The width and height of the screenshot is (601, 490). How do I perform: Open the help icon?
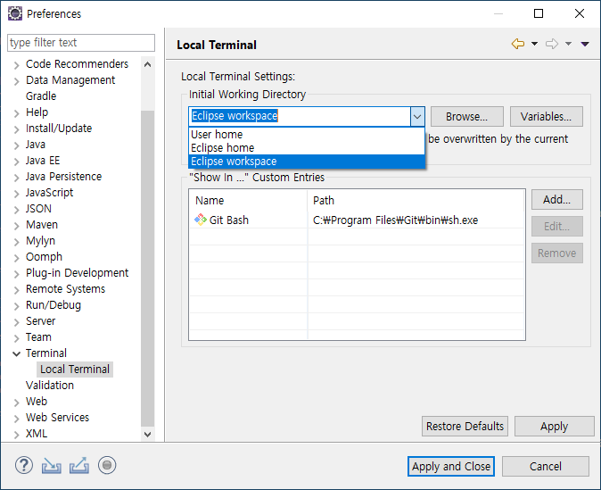24,465
